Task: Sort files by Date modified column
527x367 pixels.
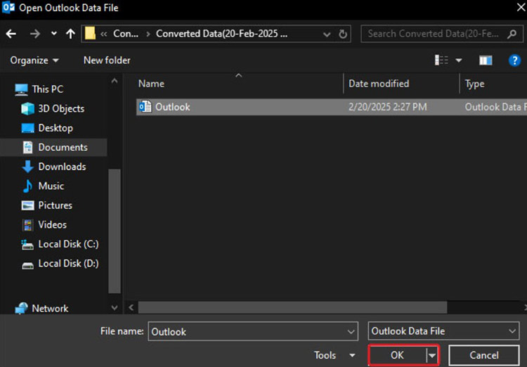Action: 379,84
